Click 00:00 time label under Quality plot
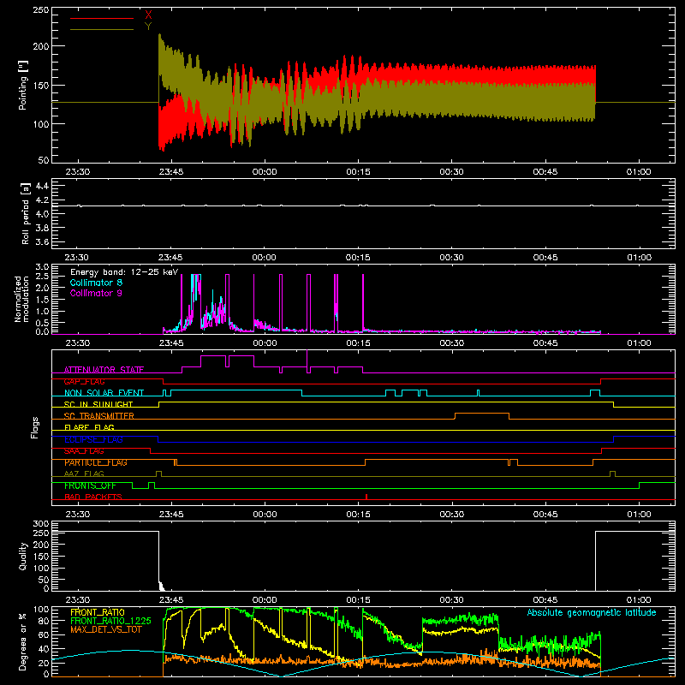The width and height of the screenshot is (685, 685). point(265,600)
